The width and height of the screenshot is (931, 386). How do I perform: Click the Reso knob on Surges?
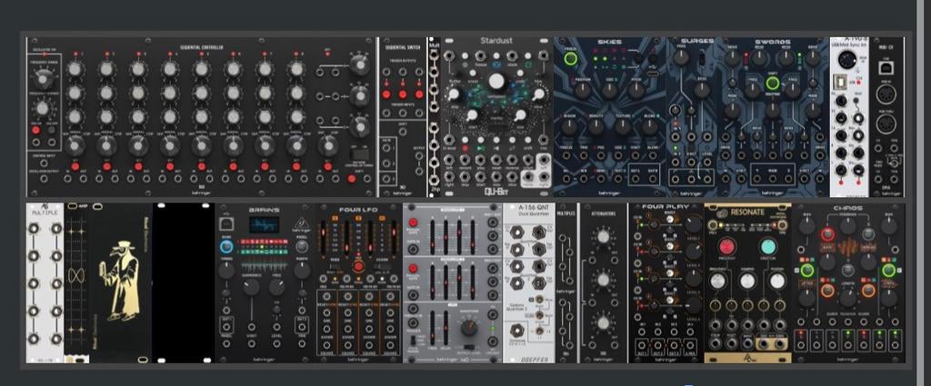(x=702, y=90)
